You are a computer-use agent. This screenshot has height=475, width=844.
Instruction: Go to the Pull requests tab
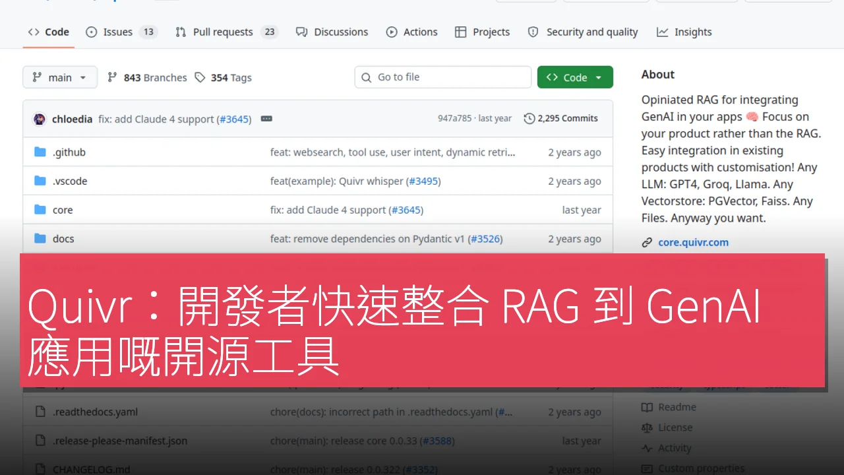click(x=227, y=32)
